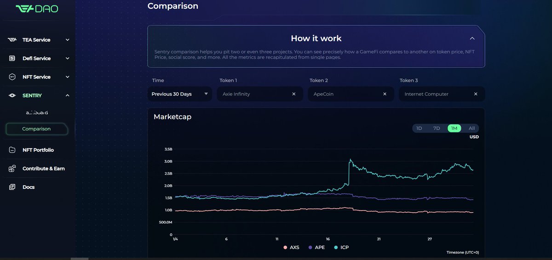
Task: Clear Internet Computer from Token 3
Action: tap(476, 94)
